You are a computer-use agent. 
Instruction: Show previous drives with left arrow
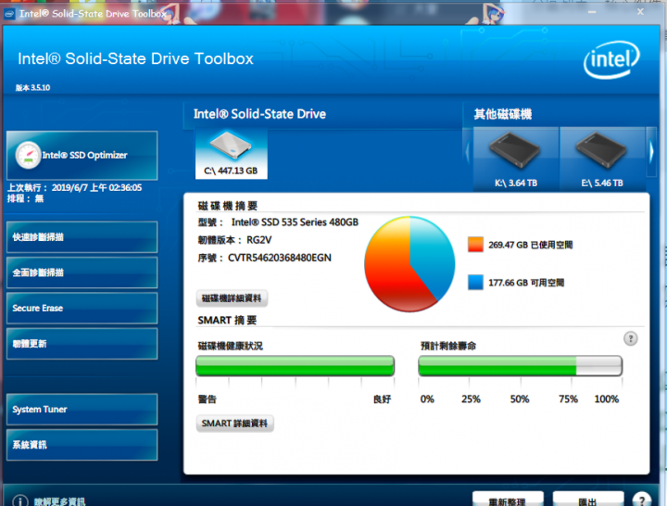pos(468,151)
